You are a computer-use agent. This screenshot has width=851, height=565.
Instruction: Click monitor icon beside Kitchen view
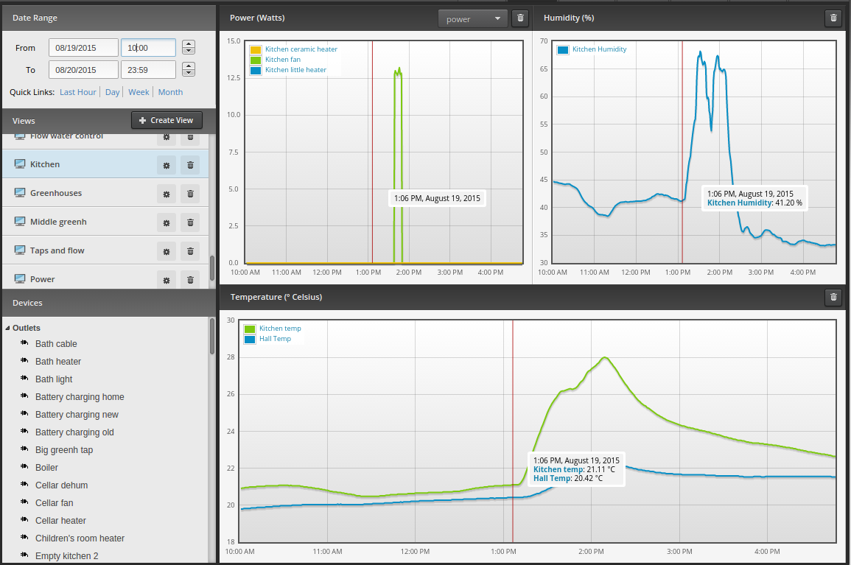pyautogui.click(x=20, y=164)
